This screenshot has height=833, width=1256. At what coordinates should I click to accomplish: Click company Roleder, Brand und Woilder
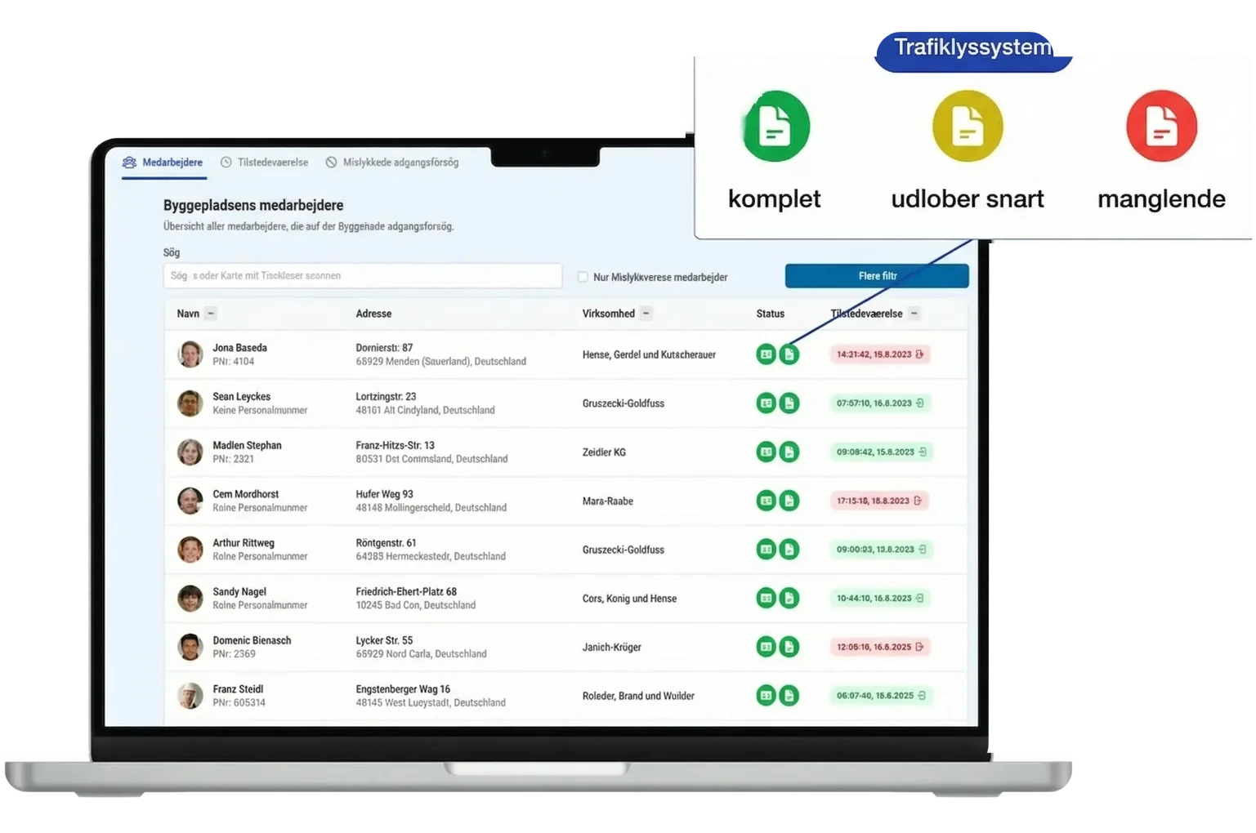638,697
